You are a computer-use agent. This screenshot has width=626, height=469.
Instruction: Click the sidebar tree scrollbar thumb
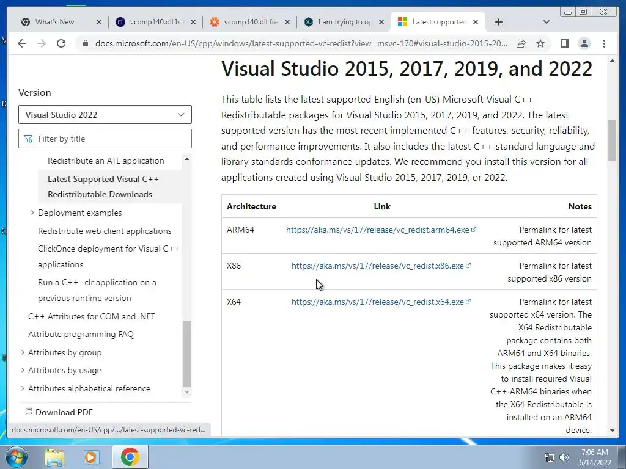186,354
